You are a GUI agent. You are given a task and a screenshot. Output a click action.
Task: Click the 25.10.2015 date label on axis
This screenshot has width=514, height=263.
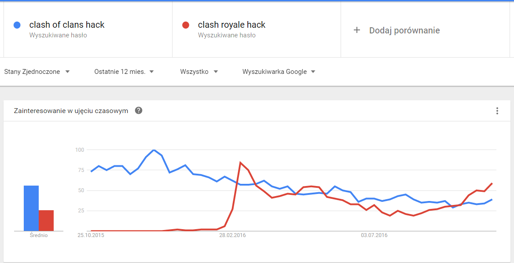click(x=91, y=235)
